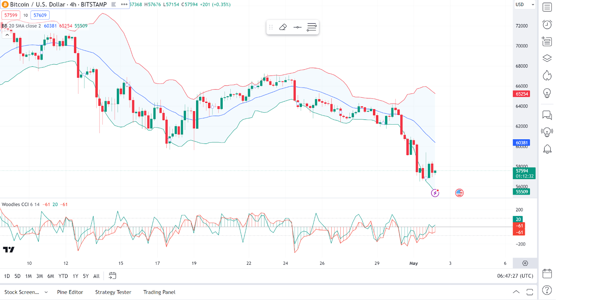Select the 5D time range
601x300 pixels.
coord(17,276)
